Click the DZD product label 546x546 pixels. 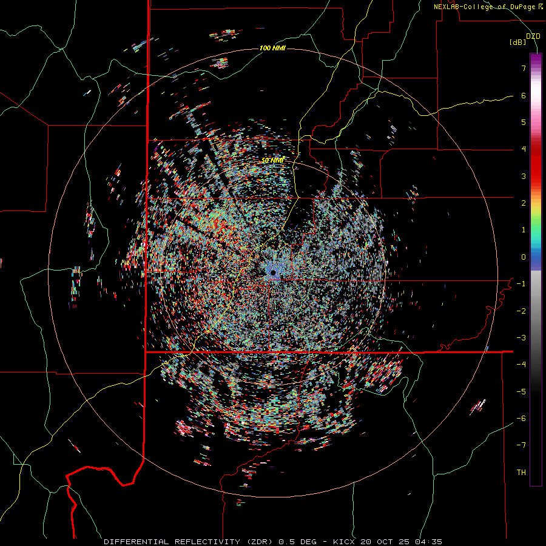point(533,36)
